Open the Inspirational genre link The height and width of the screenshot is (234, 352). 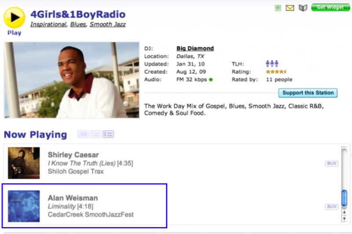(48, 24)
